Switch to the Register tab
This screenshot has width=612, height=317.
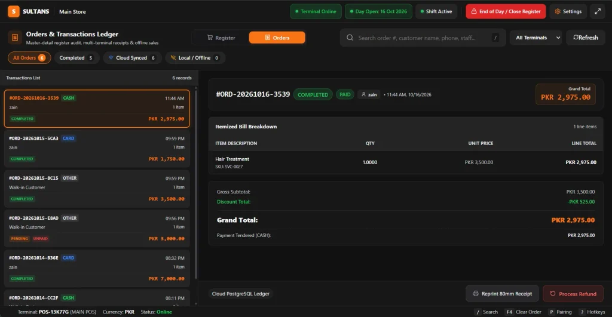tap(221, 38)
